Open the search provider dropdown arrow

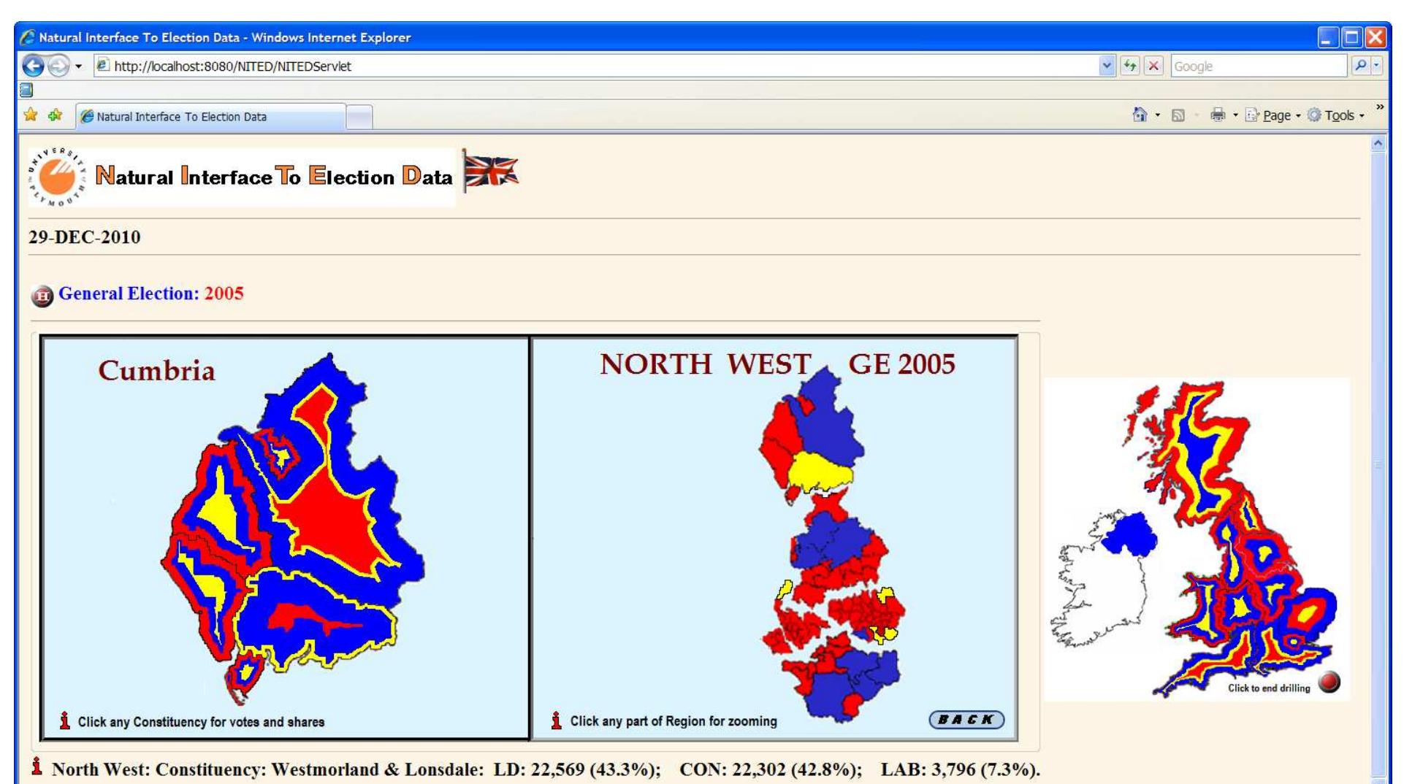pyautogui.click(x=1376, y=66)
